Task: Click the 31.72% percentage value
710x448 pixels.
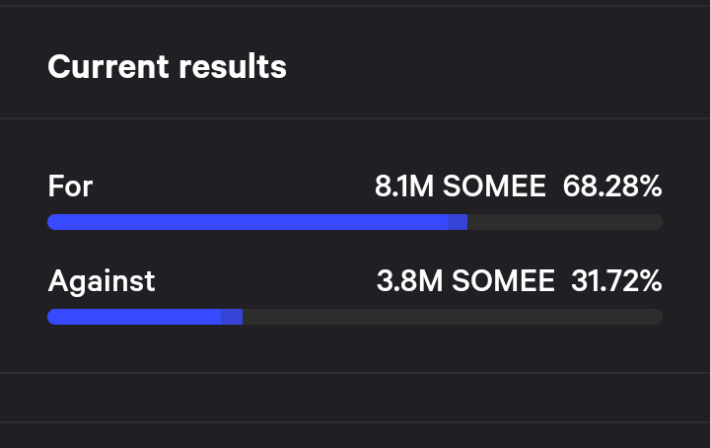Action: point(616,281)
